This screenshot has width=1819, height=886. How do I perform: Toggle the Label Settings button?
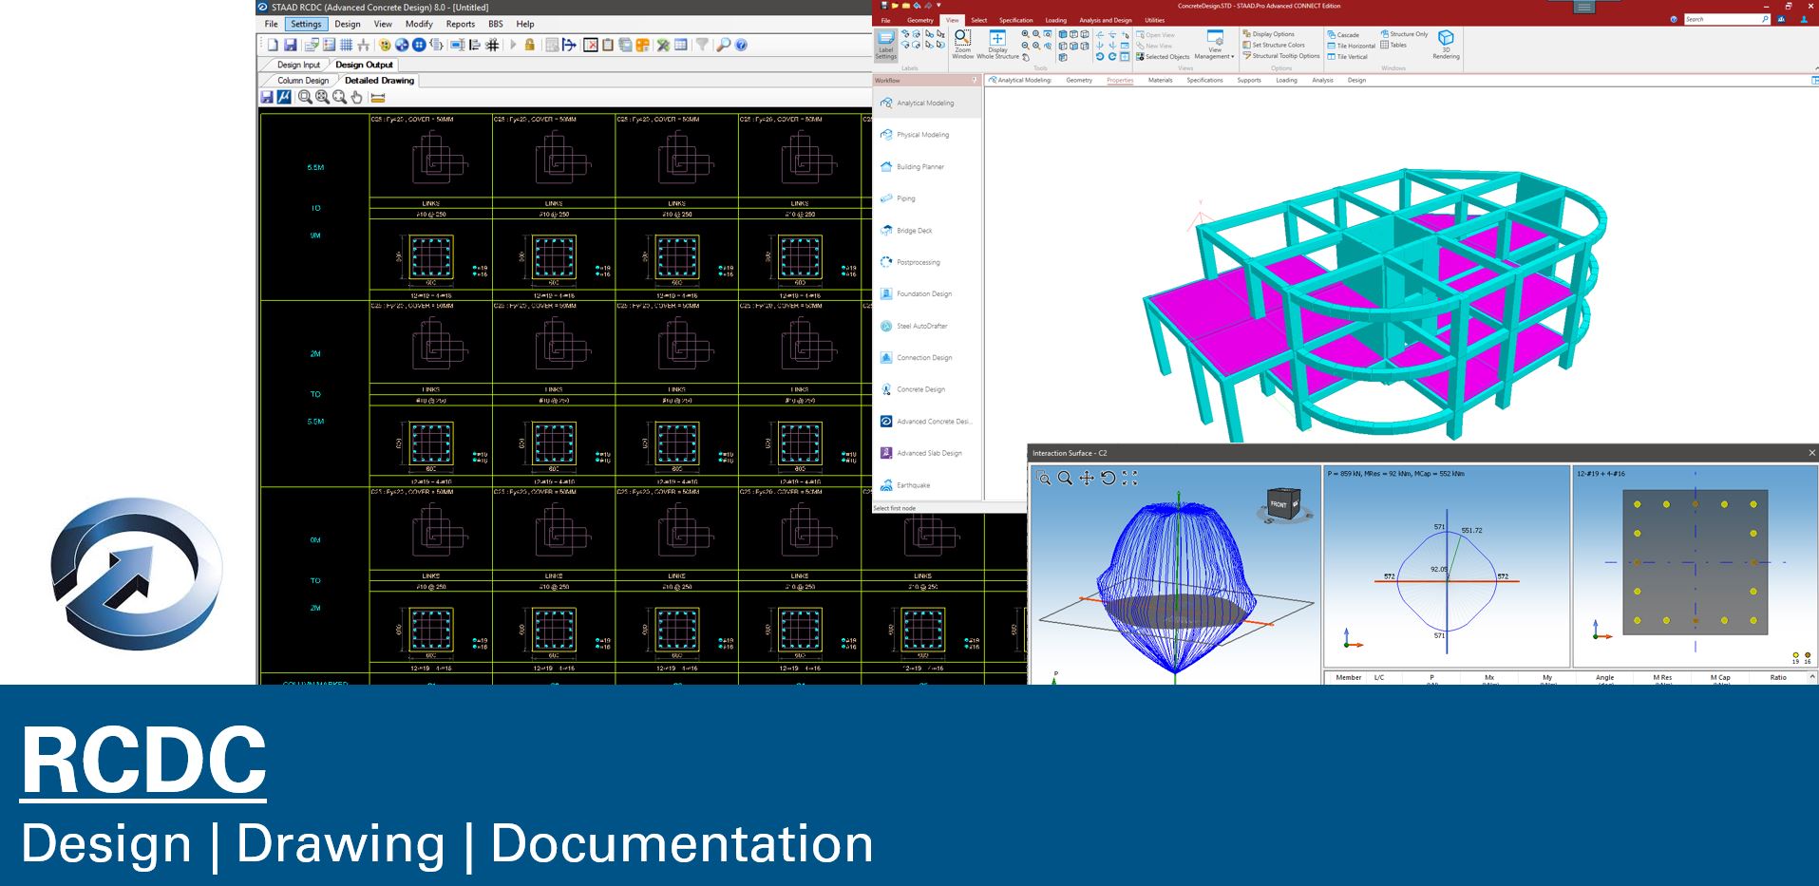885,45
